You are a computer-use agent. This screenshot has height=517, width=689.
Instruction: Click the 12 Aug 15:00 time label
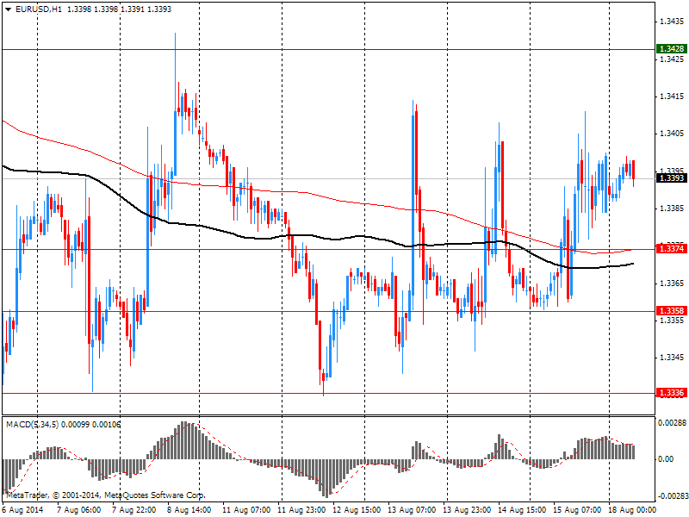[x=357, y=510]
